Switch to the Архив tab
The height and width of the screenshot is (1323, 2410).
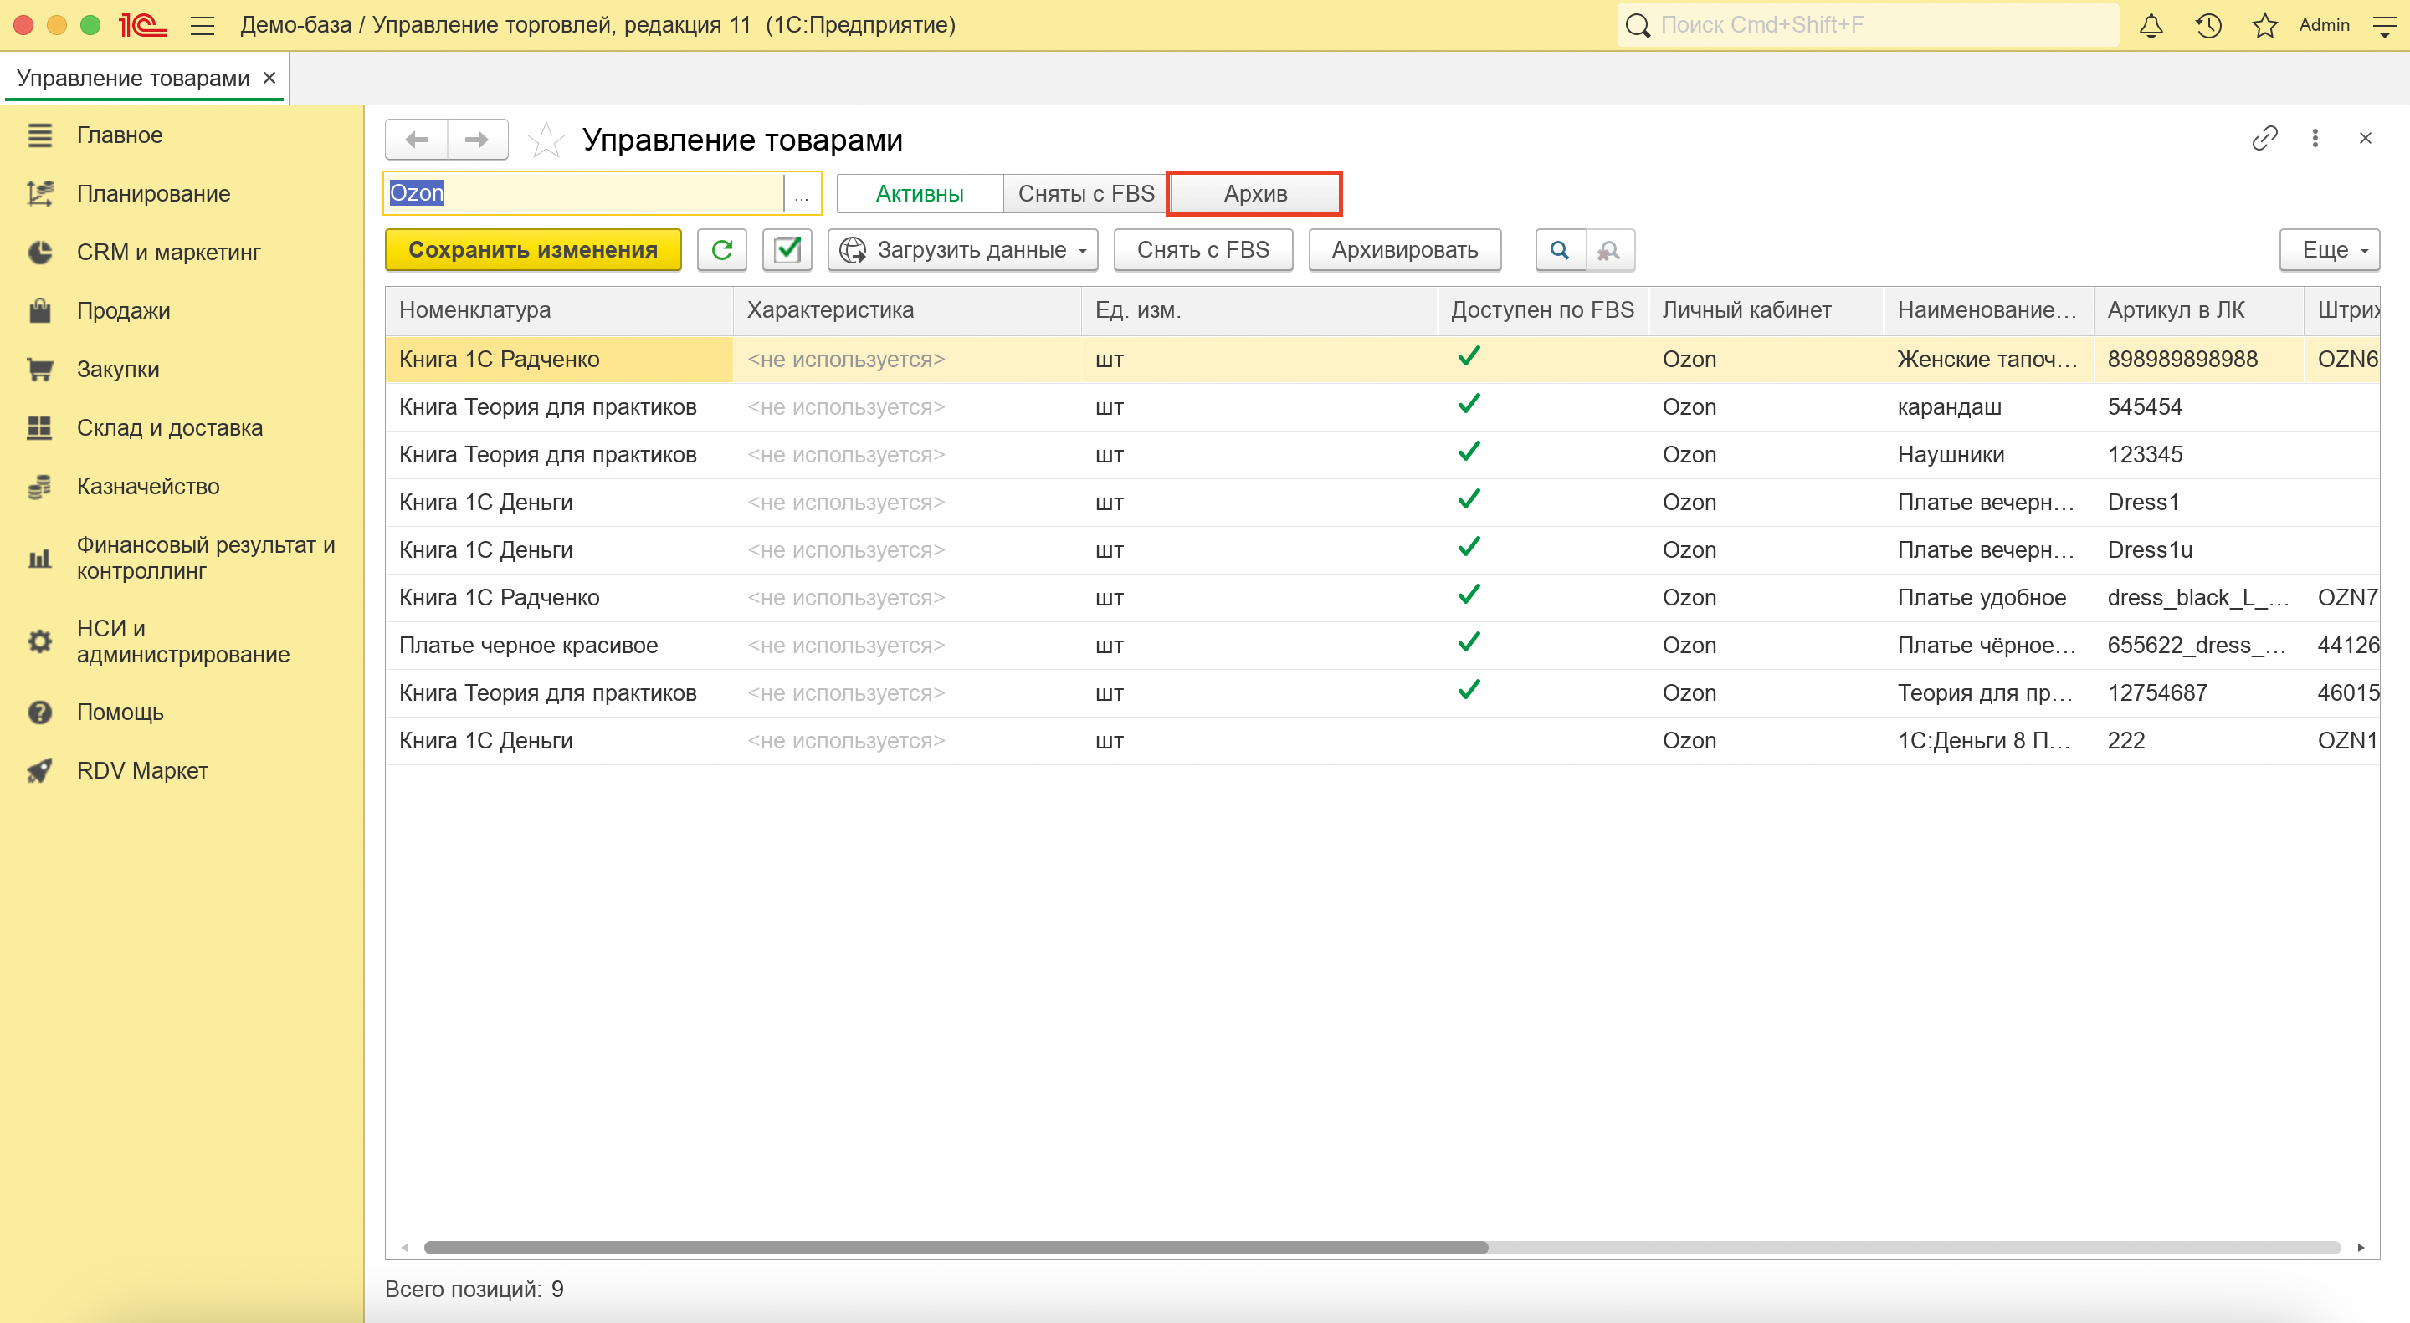1254,193
